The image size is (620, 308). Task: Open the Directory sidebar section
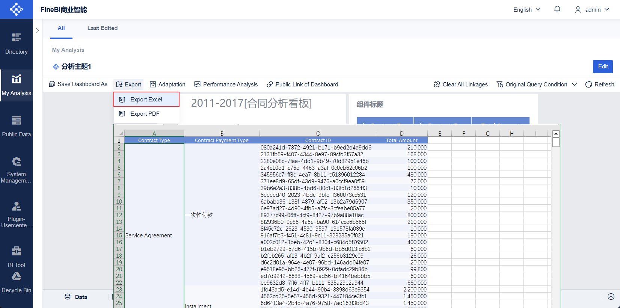pos(17,44)
